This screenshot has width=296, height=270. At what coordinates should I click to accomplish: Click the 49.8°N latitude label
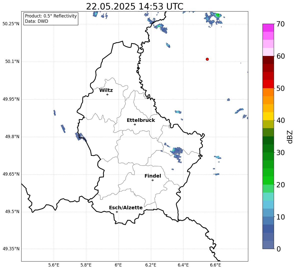coord(12,137)
